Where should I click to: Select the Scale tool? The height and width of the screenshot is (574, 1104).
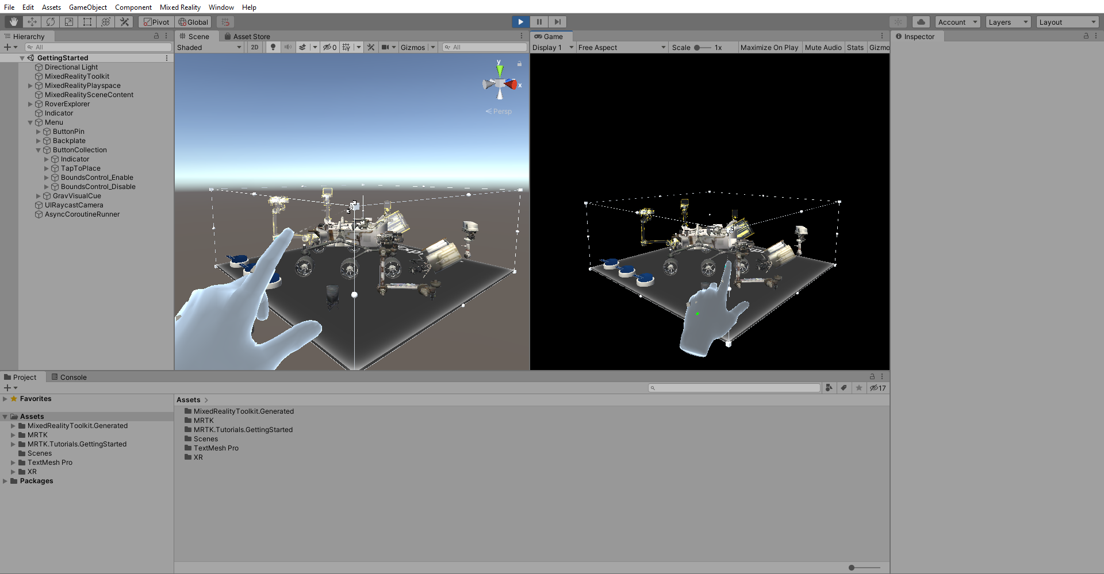(69, 22)
